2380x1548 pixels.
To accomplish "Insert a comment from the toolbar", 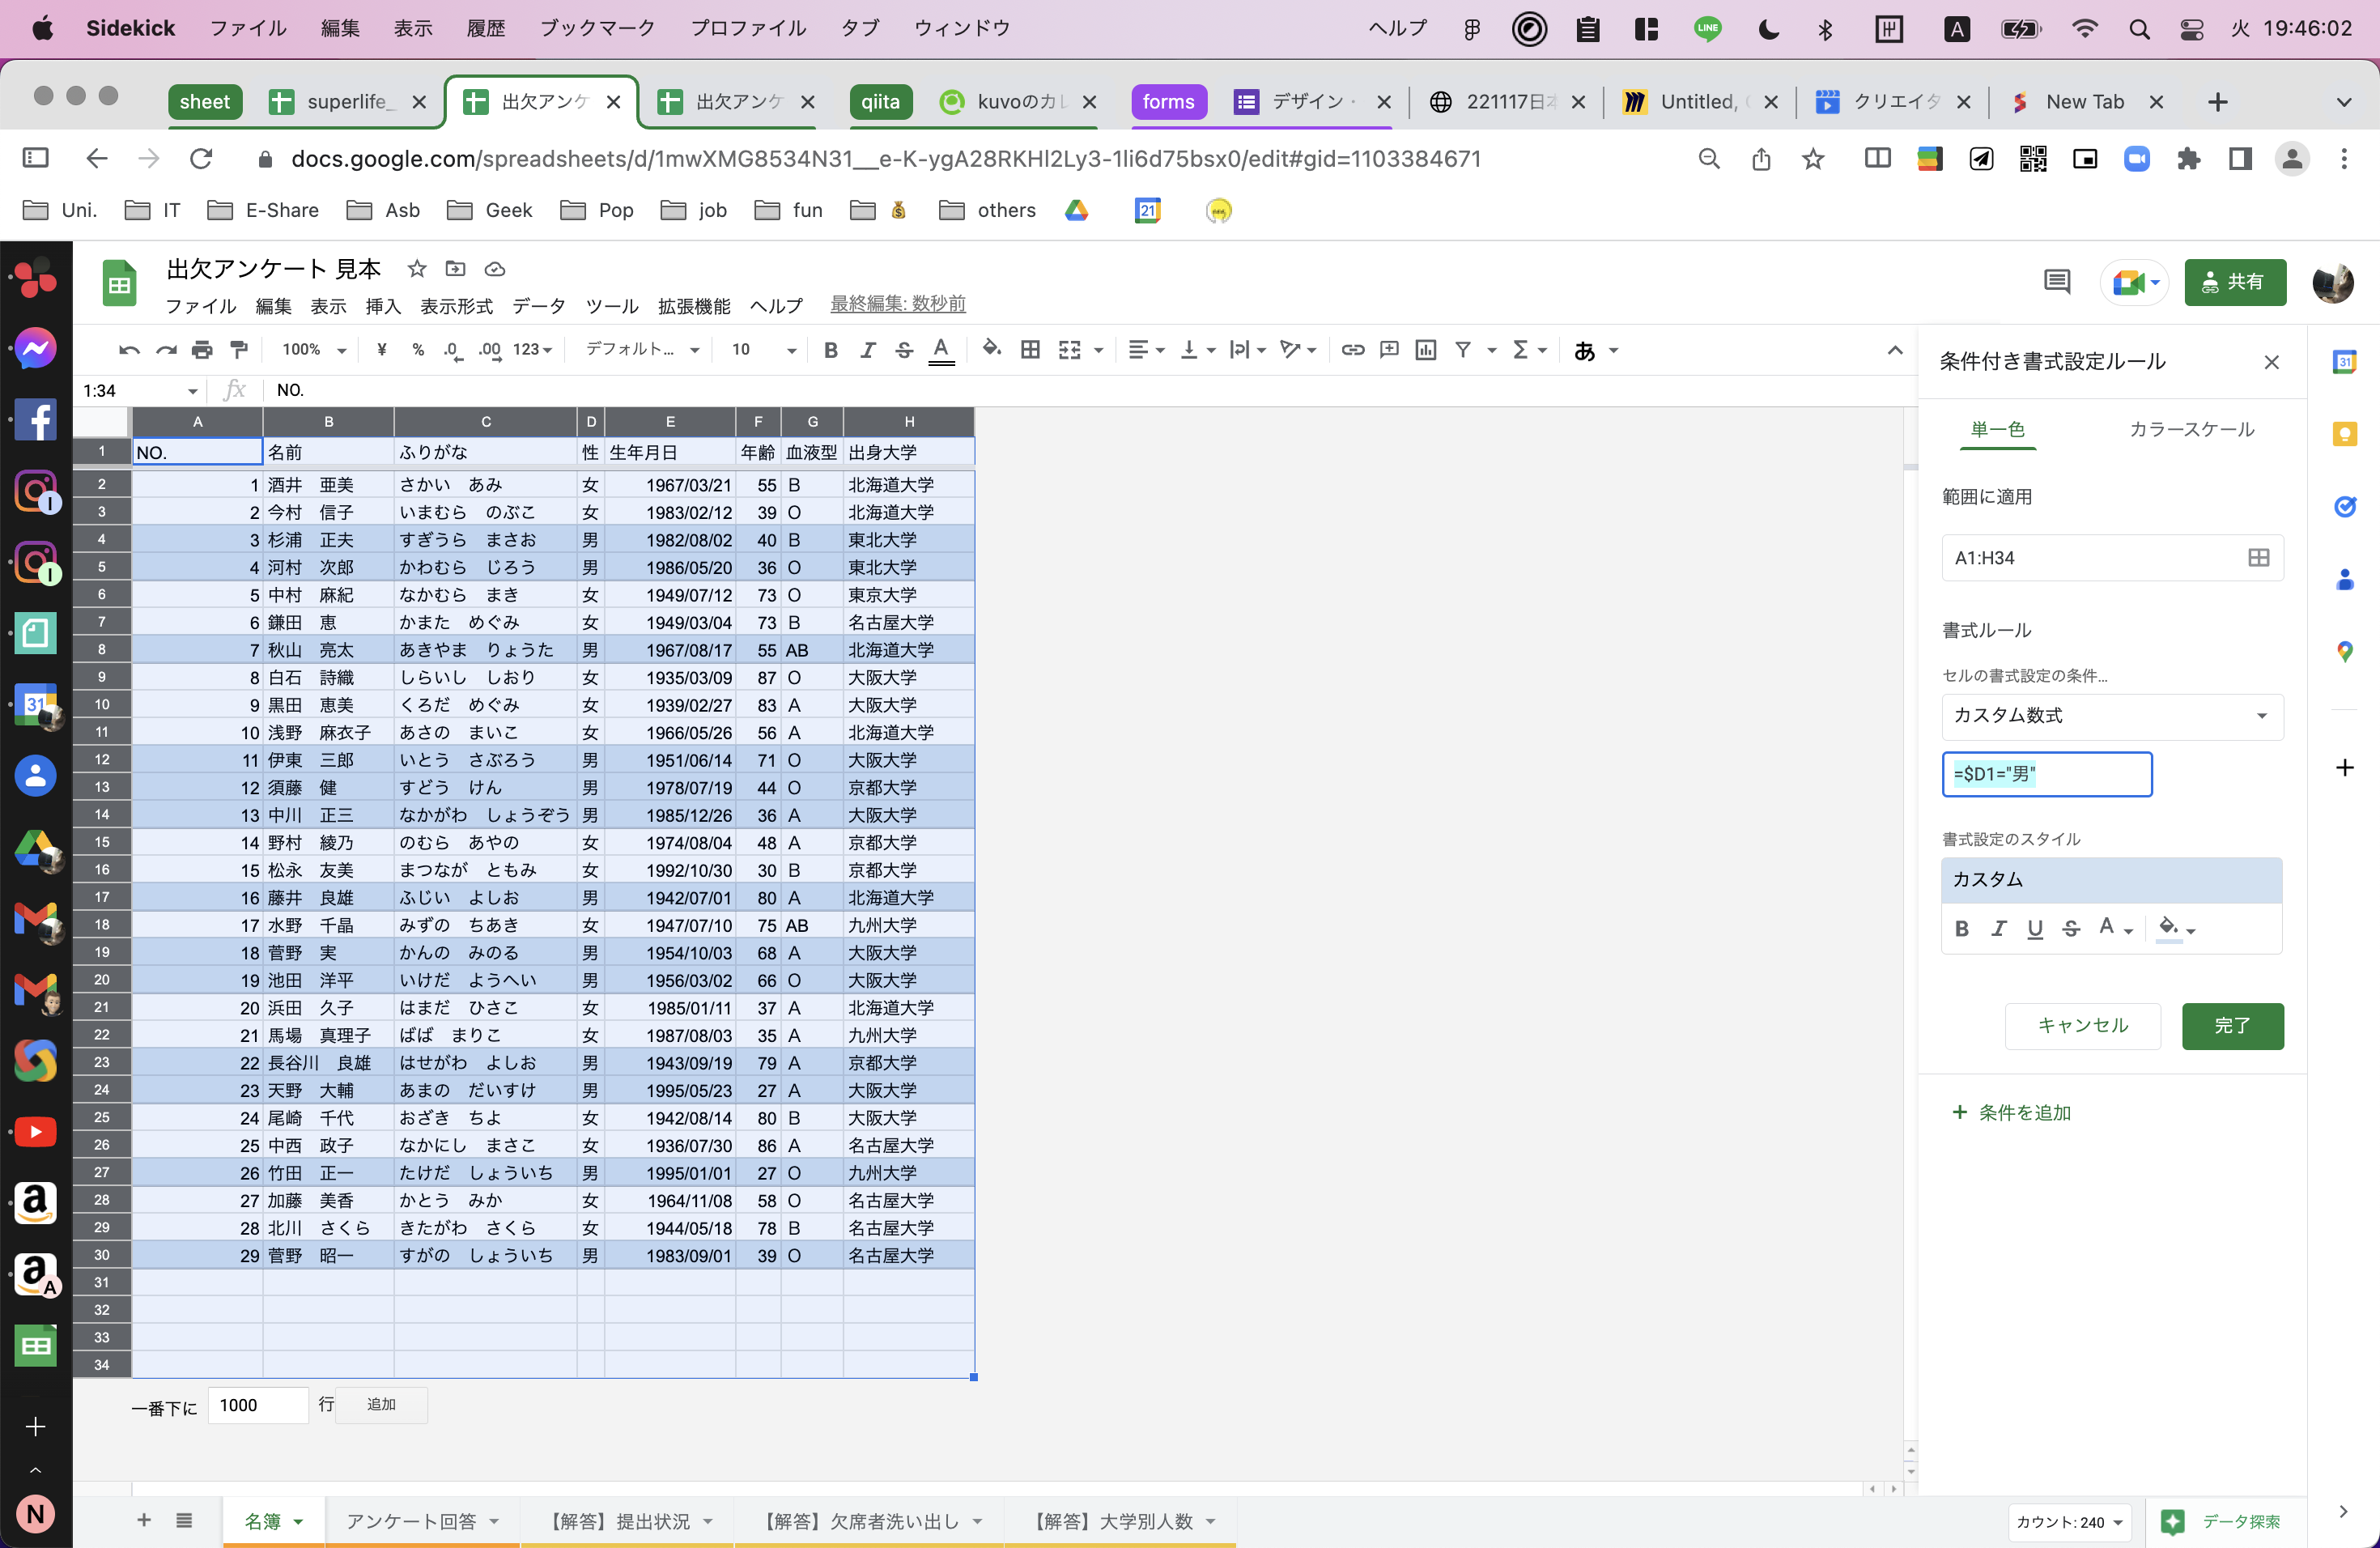I will (1388, 350).
